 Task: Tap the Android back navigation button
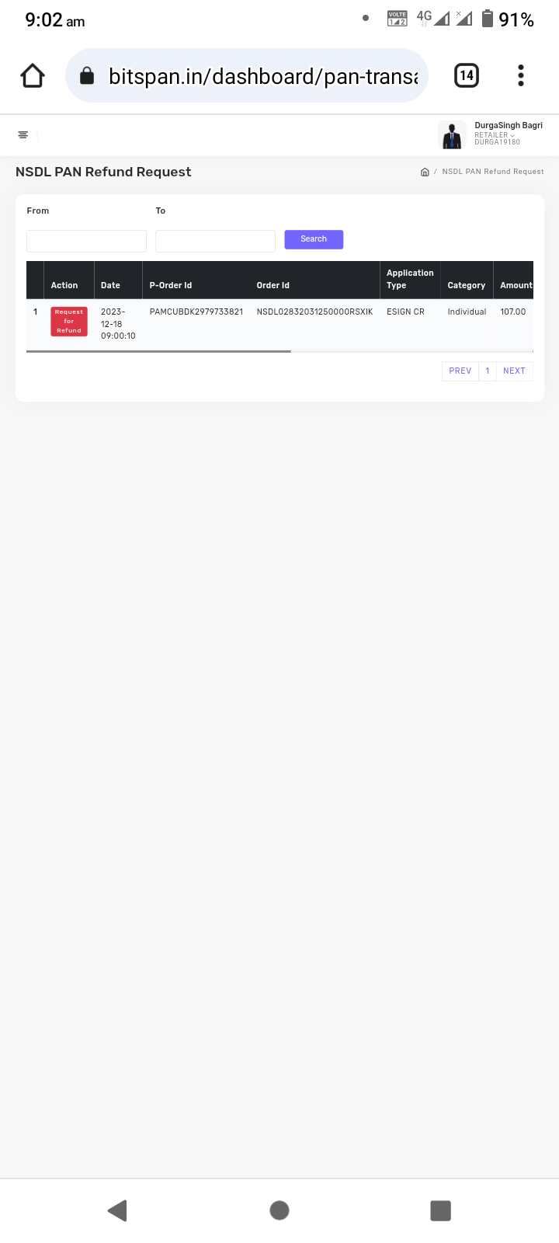point(117,1210)
